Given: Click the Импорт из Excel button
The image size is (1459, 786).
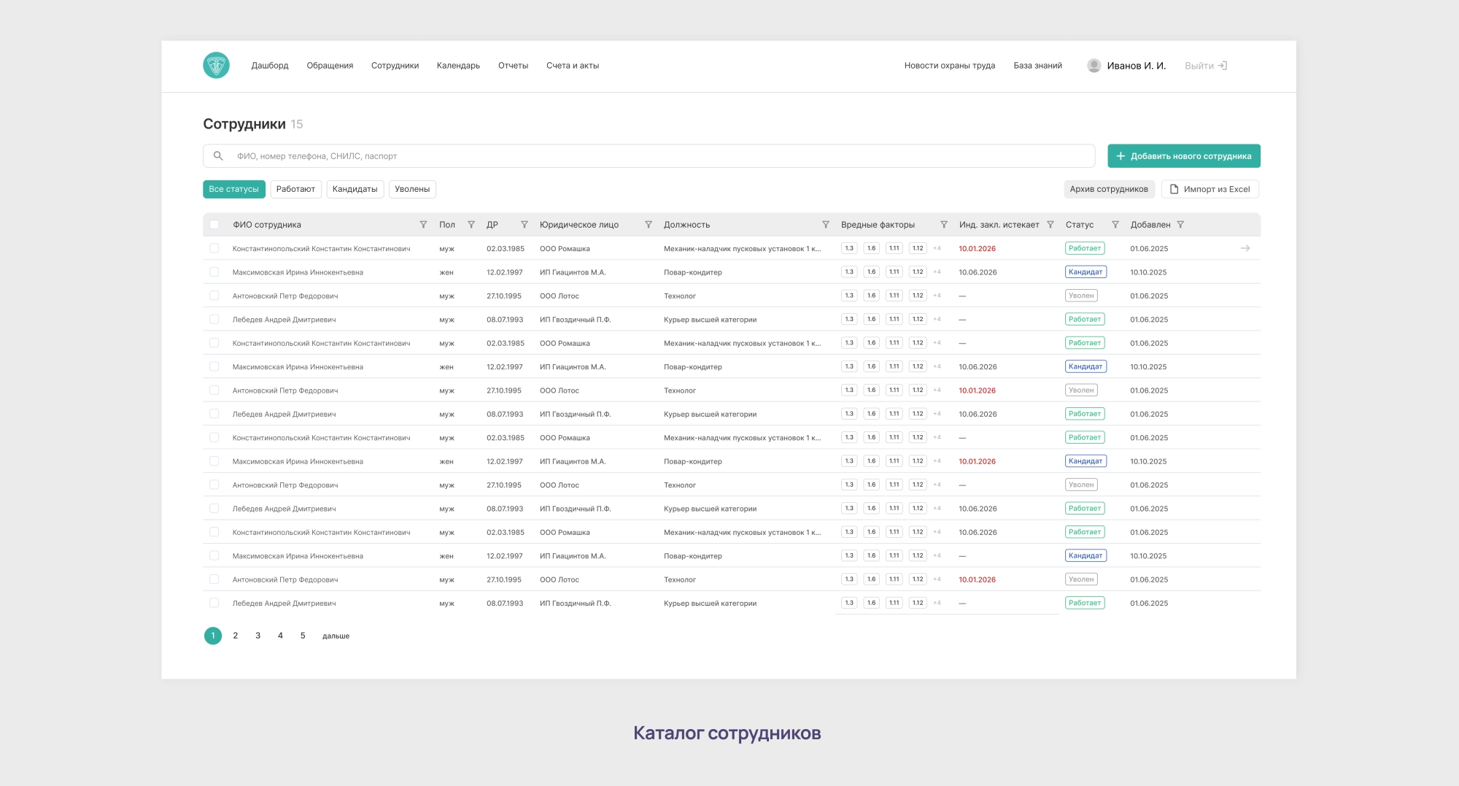Looking at the screenshot, I should 1210,189.
